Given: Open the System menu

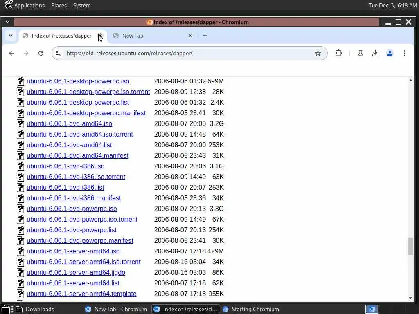Looking at the screenshot, I should point(82,5).
